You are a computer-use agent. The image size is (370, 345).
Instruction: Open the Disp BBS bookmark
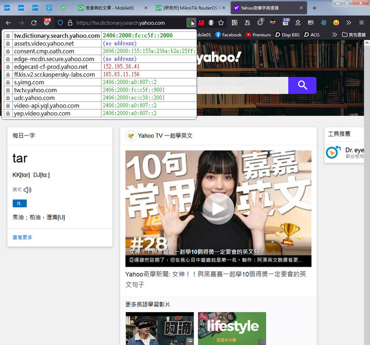coord(287,35)
